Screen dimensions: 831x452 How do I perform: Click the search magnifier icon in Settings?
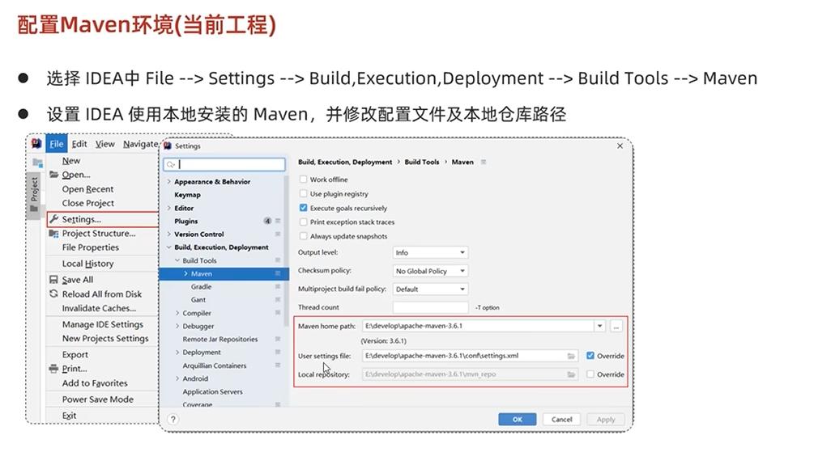(171, 165)
